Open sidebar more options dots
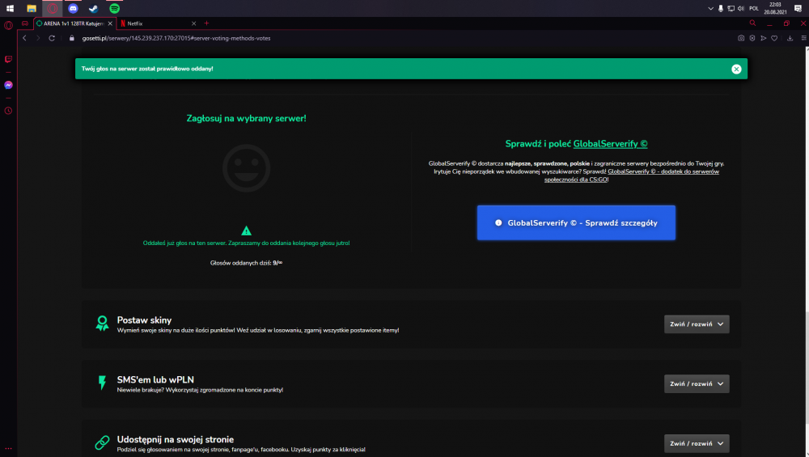This screenshot has width=809, height=457. (8, 448)
